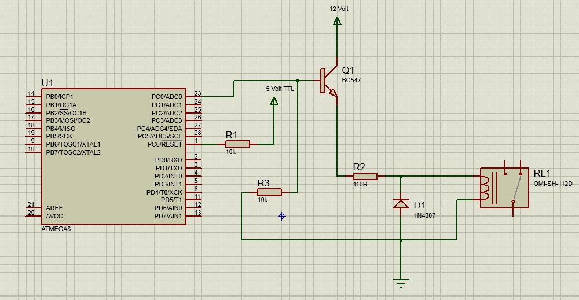Select resistor R1 body
Image resolution: width=579 pixels, height=300 pixels.
coord(237,144)
